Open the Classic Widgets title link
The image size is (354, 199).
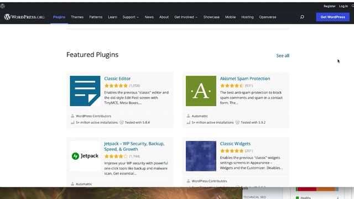coord(235,144)
